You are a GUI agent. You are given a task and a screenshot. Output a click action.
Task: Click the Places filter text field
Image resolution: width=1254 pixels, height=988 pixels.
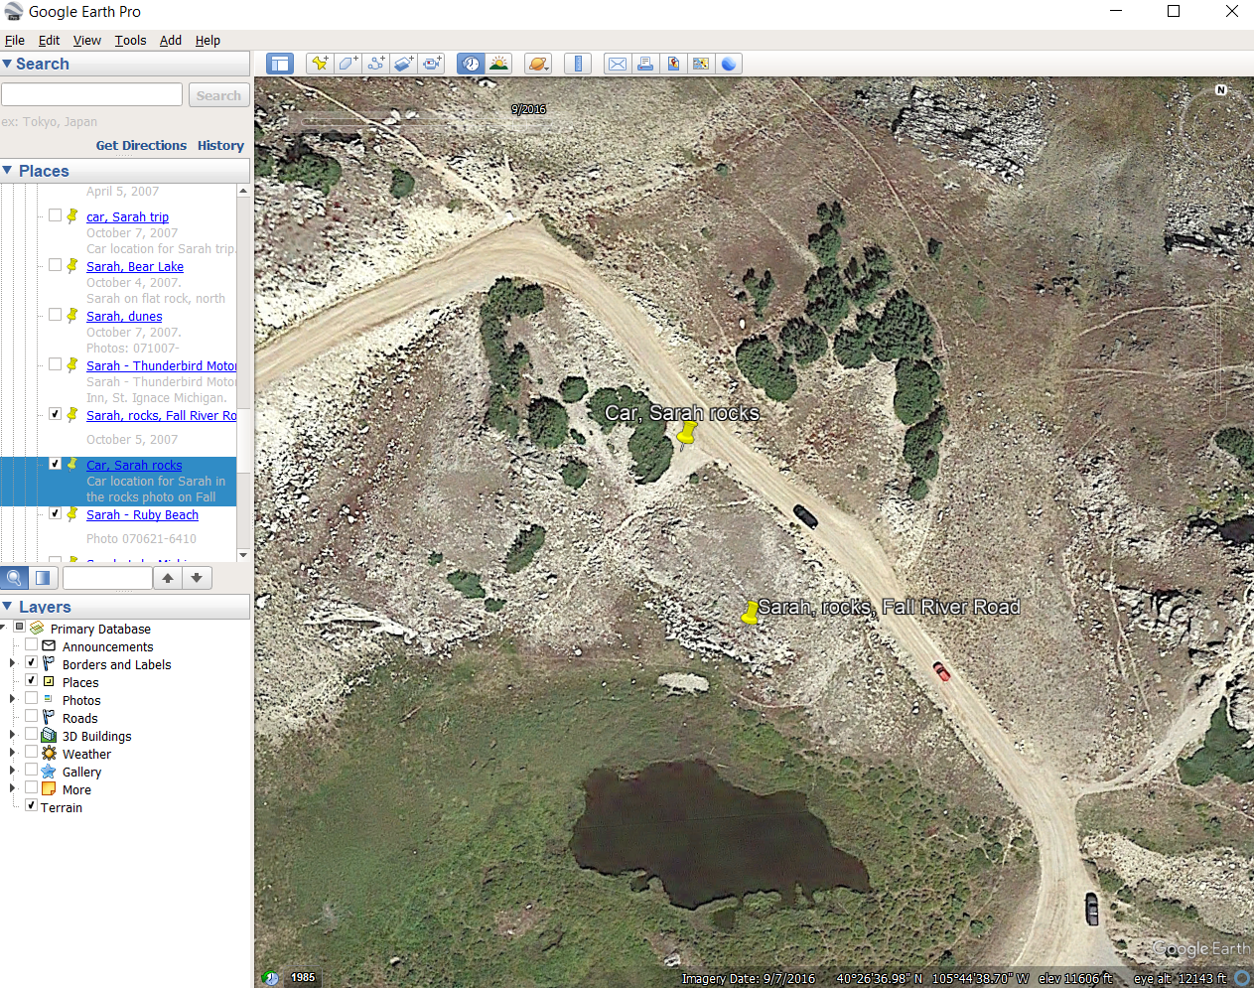coord(107,578)
